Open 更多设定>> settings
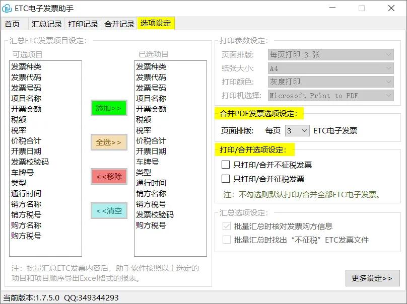The height and width of the screenshot is (304, 407). point(372,278)
